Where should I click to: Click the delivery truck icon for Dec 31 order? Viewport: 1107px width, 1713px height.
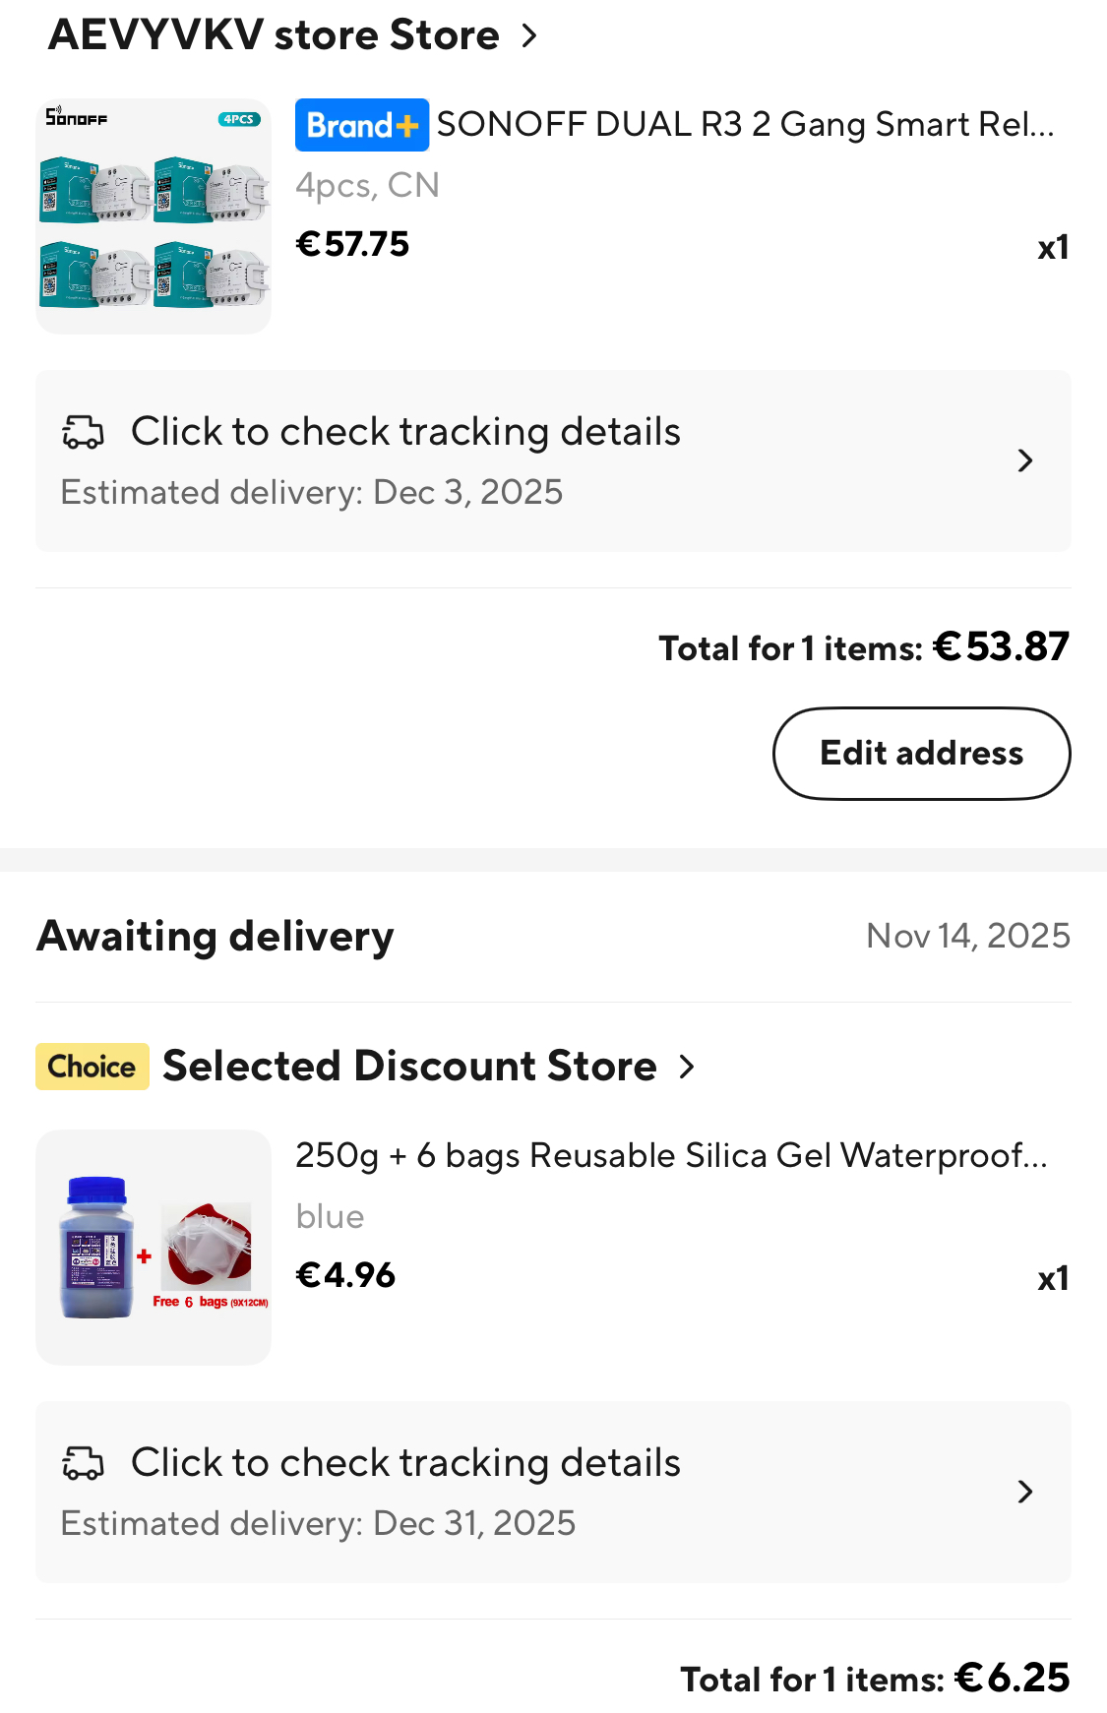(x=83, y=1463)
